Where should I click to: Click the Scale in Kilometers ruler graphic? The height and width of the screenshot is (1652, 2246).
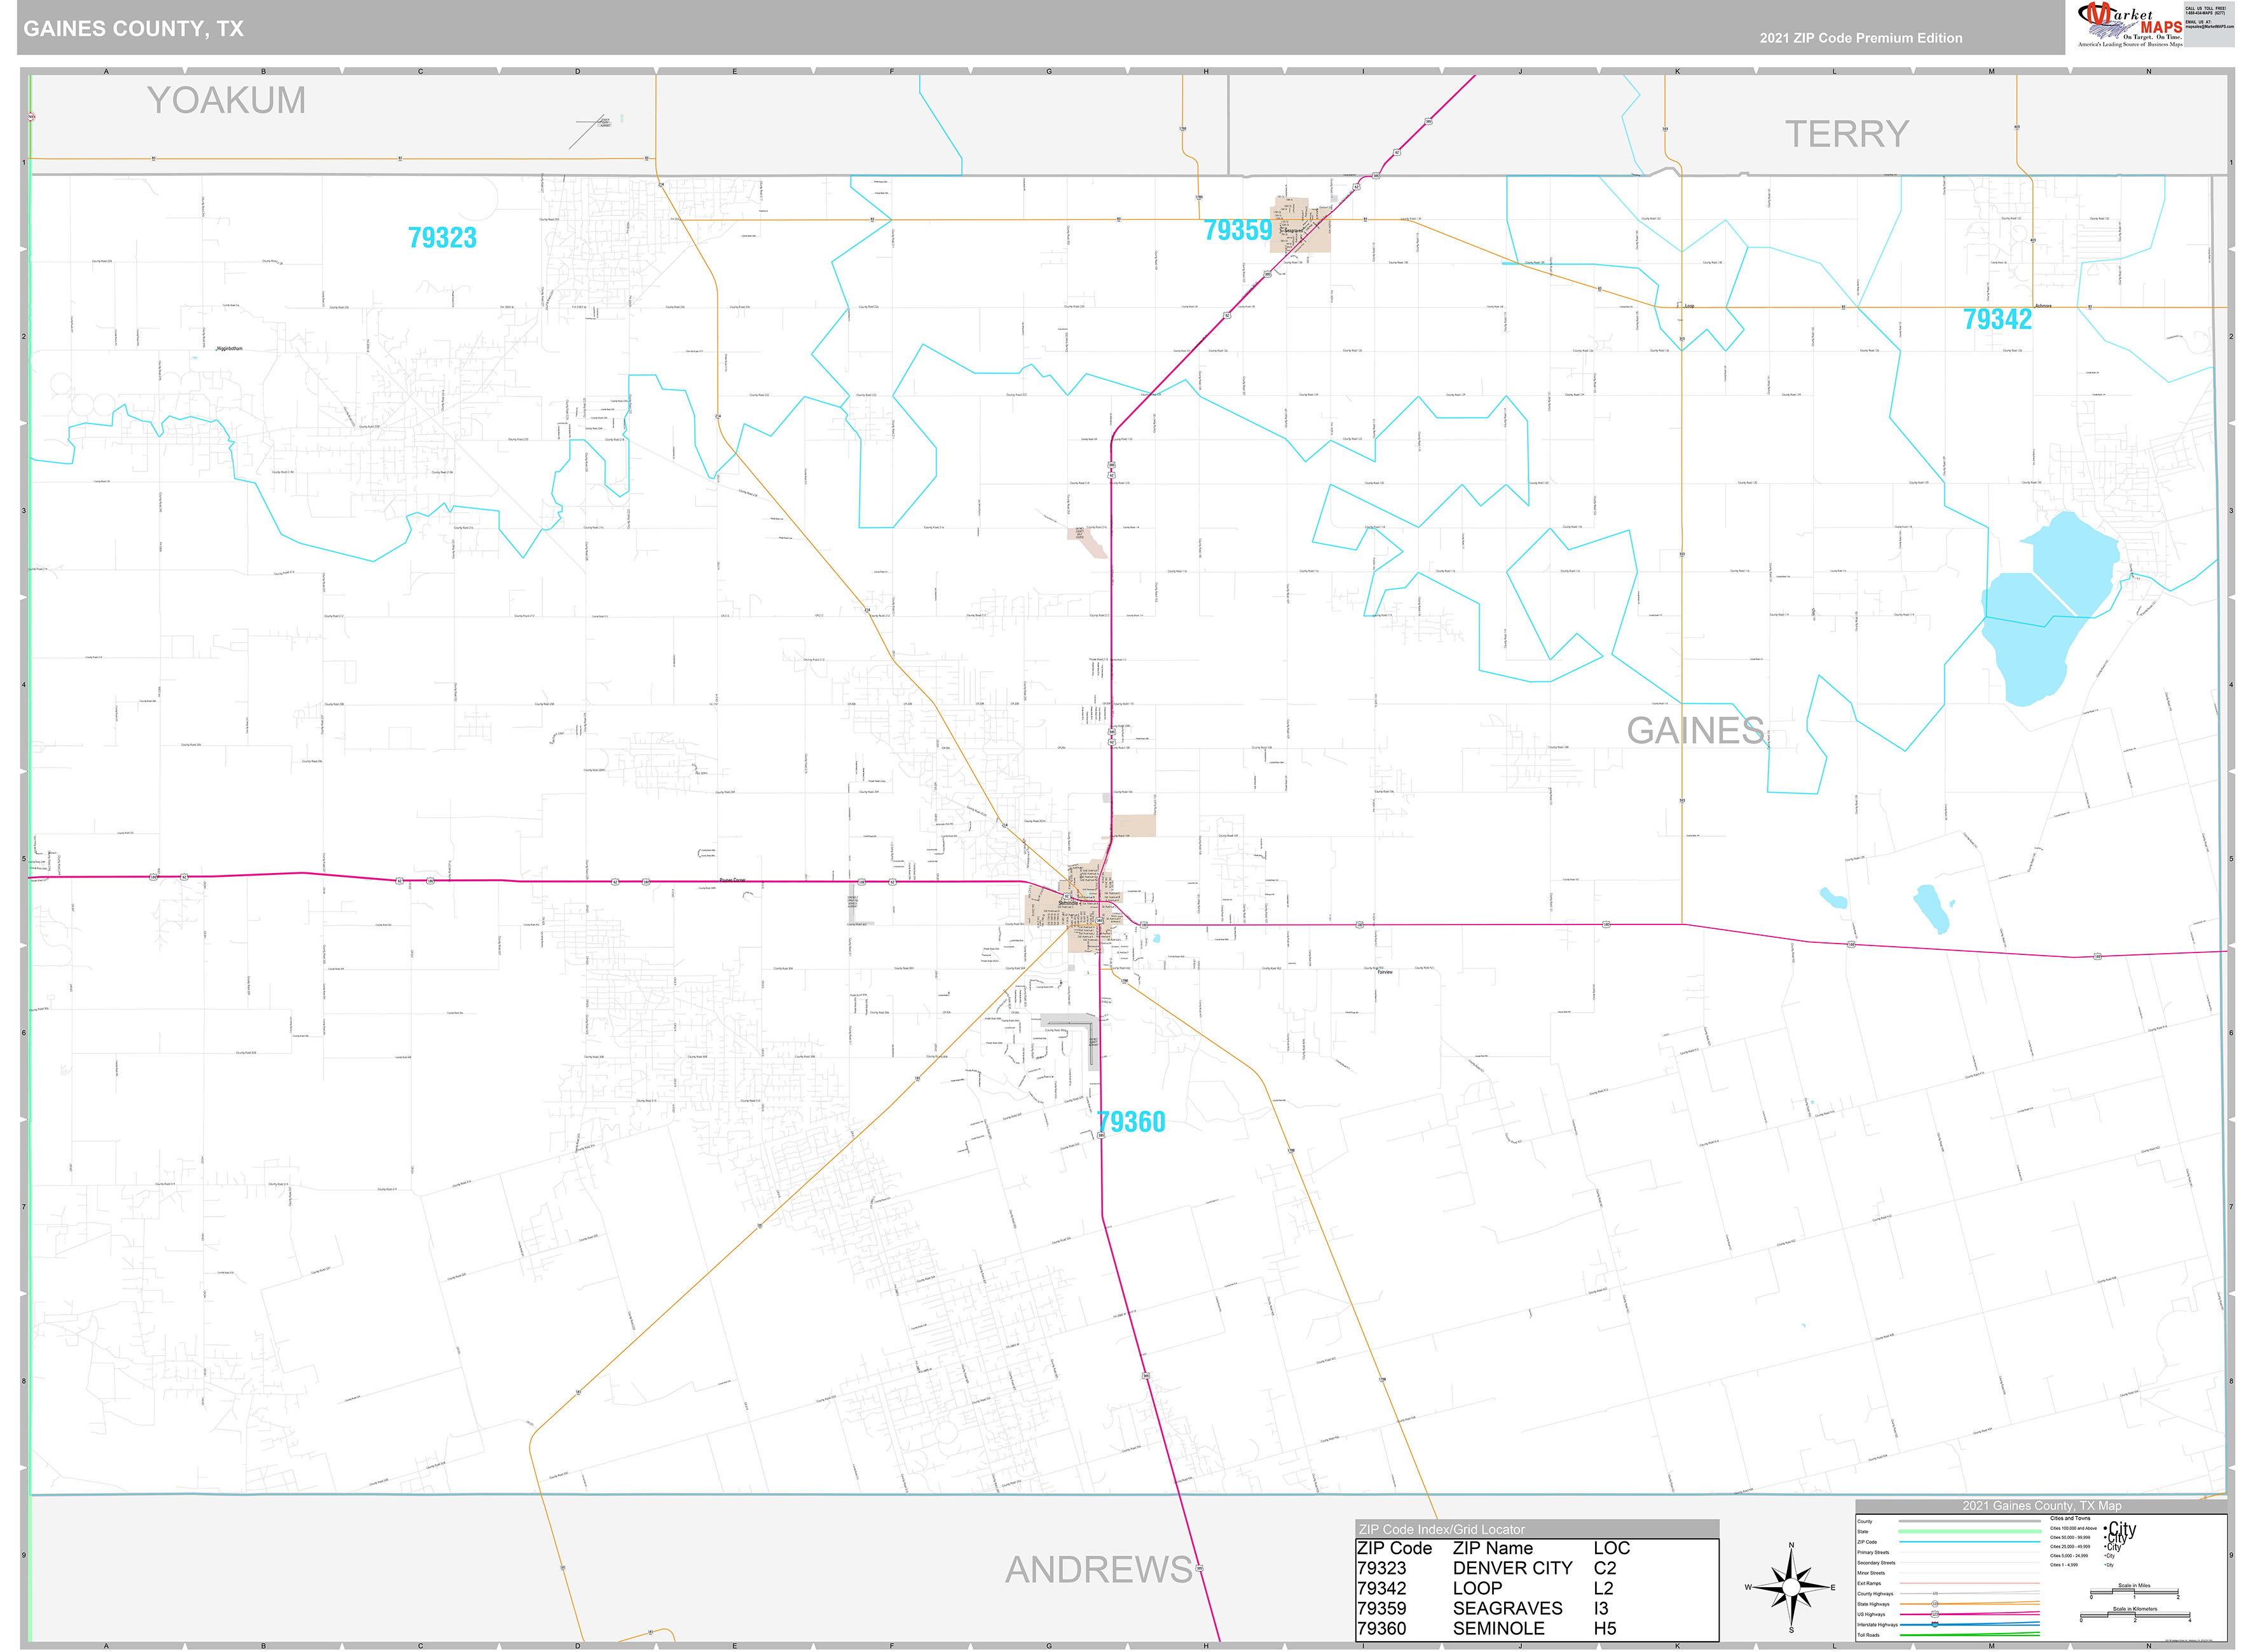2135,1615
